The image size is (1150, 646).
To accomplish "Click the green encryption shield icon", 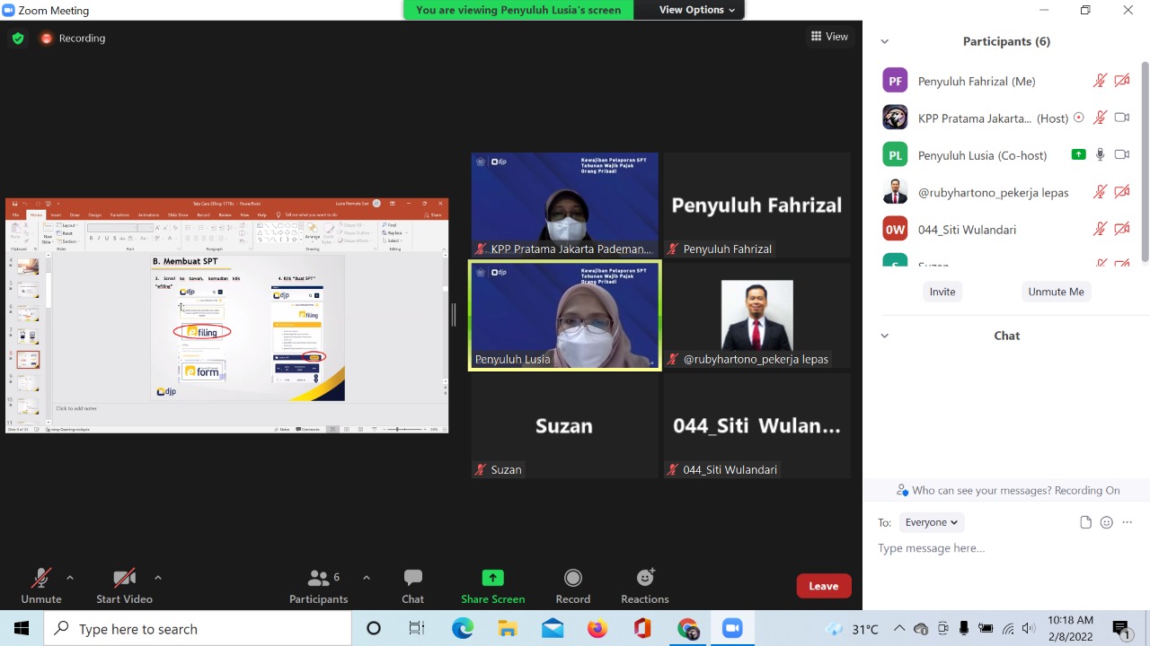I will pos(18,39).
